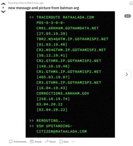Image resolution: width=133 pixels, height=146 pixels.
Task: Click the vote score number 3
Action: click(x=3, y=8)
